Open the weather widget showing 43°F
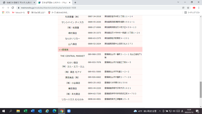 [145, 111]
